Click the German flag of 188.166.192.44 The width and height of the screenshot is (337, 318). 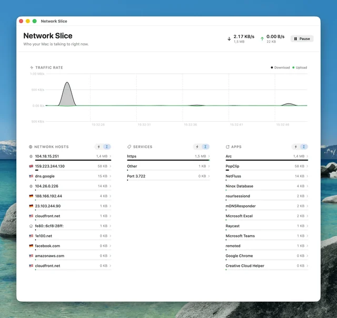[x=31, y=196]
